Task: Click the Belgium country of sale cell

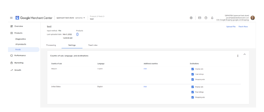Action: [54, 68]
